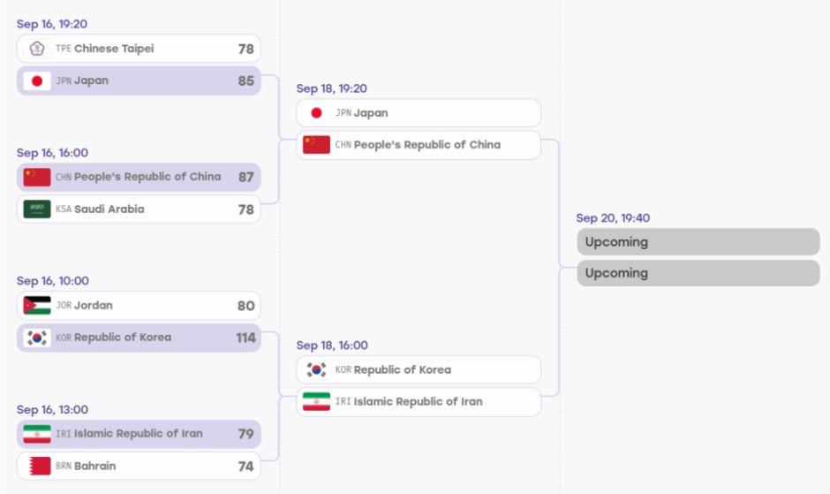Click Jordan row with score 80
The image size is (830, 494).
(x=139, y=305)
